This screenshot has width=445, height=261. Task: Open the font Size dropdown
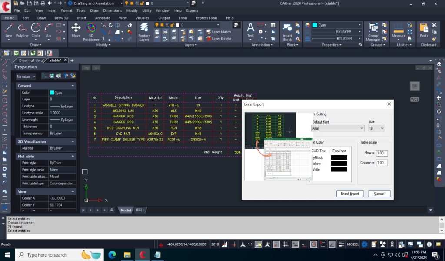click(376, 128)
